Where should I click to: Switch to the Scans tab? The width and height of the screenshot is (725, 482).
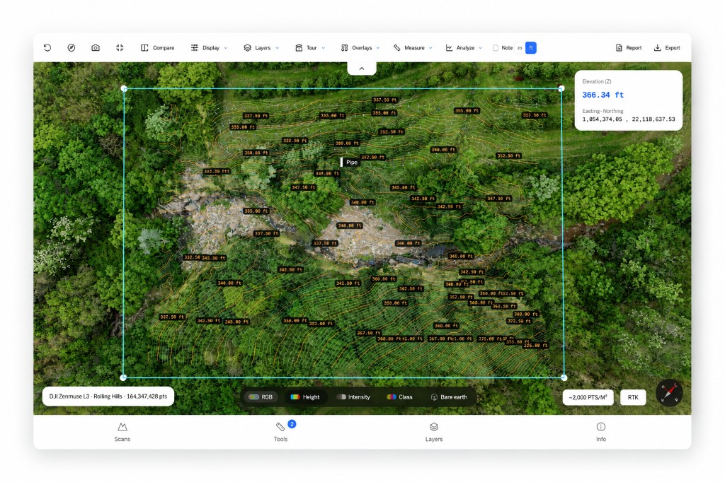[x=122, y=432]
